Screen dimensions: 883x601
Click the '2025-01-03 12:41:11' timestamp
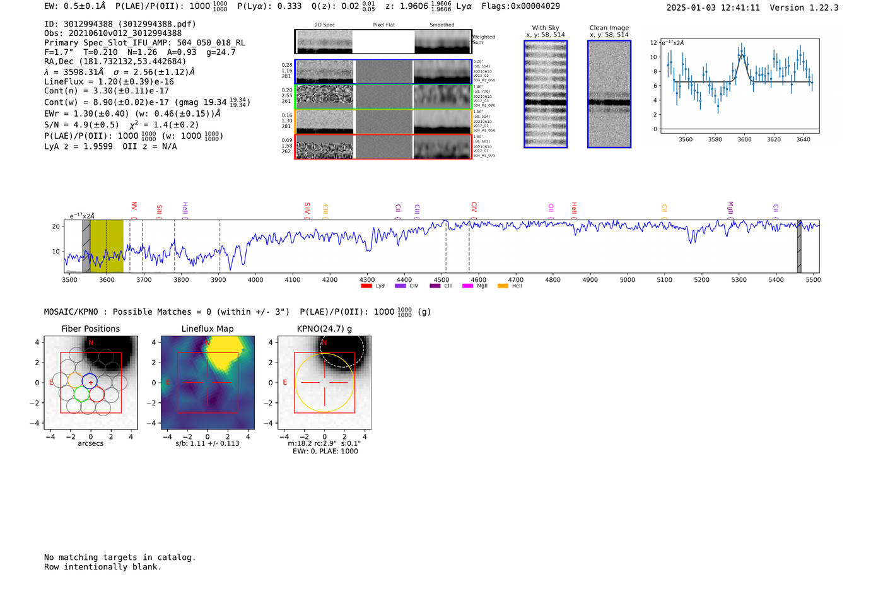(x=713, y=8)
